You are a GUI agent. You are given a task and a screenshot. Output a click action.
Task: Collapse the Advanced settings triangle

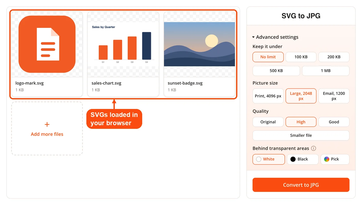tap(253, 37)
